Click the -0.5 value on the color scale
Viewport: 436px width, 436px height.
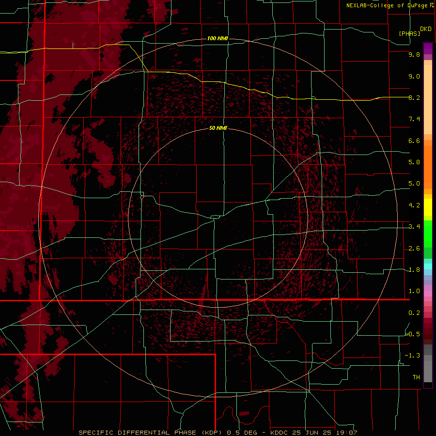[413, 334]
